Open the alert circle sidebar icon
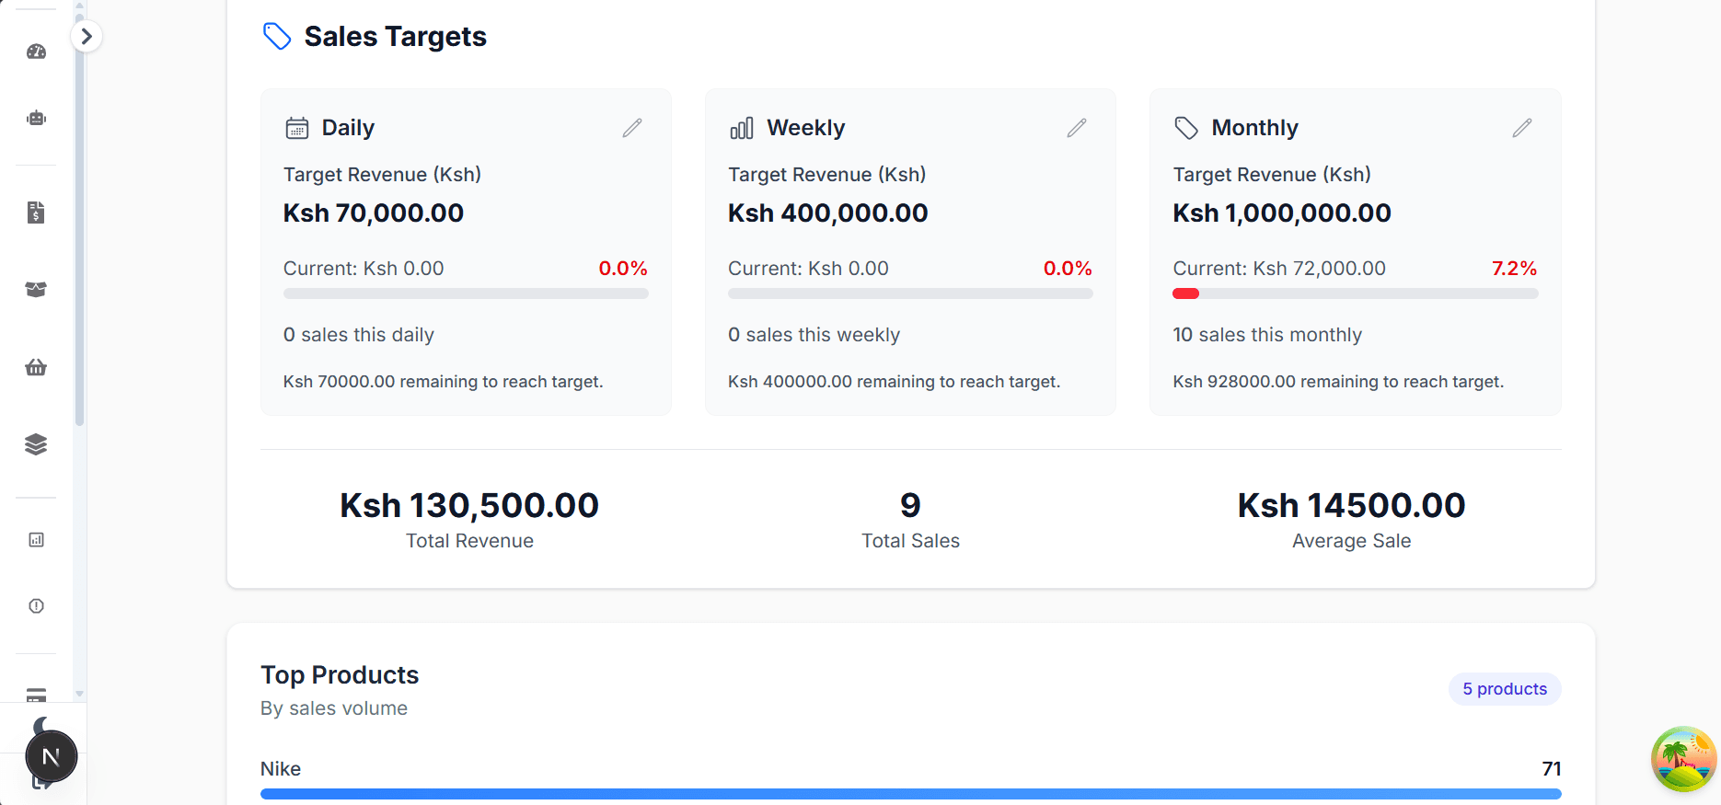Viewport: 1721px width, 805px height. click(x=36, y=606)
